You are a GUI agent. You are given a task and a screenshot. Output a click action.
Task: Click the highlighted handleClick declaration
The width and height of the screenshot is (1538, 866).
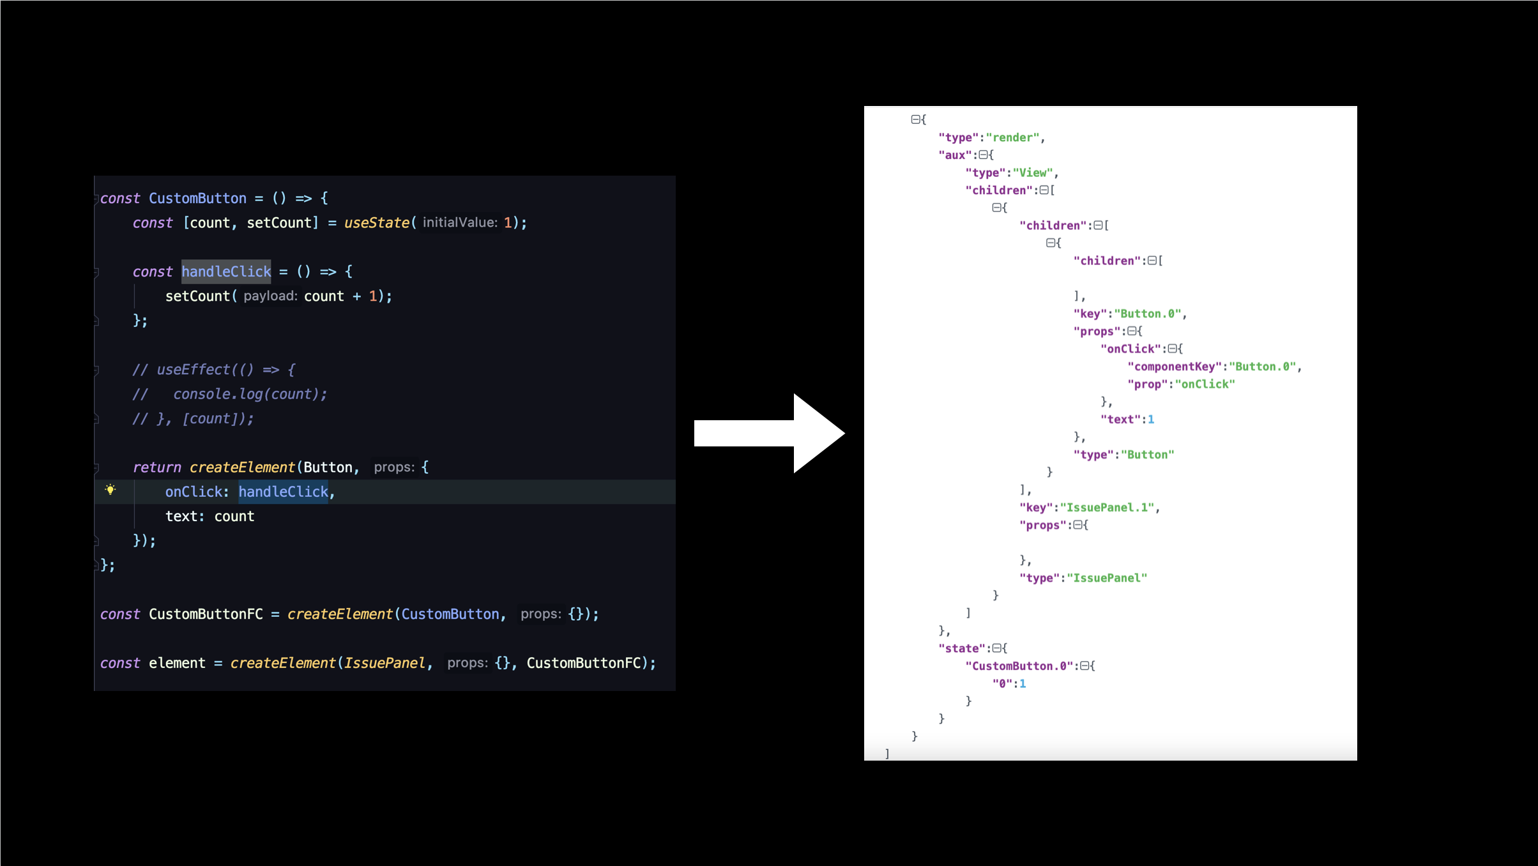point(226,272)
